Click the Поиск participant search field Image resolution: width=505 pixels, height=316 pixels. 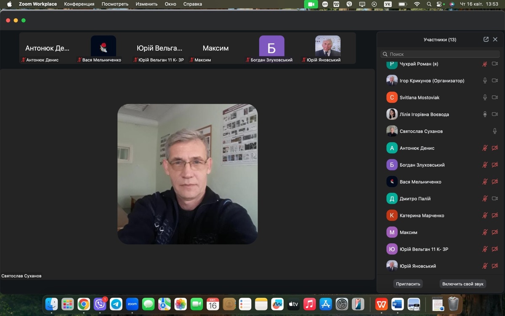[440, 54]
